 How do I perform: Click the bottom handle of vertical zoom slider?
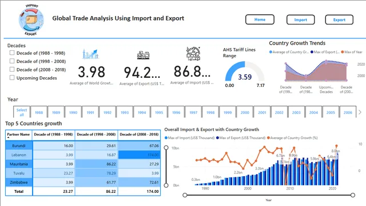pyautogui.click(x=166, y=185)
